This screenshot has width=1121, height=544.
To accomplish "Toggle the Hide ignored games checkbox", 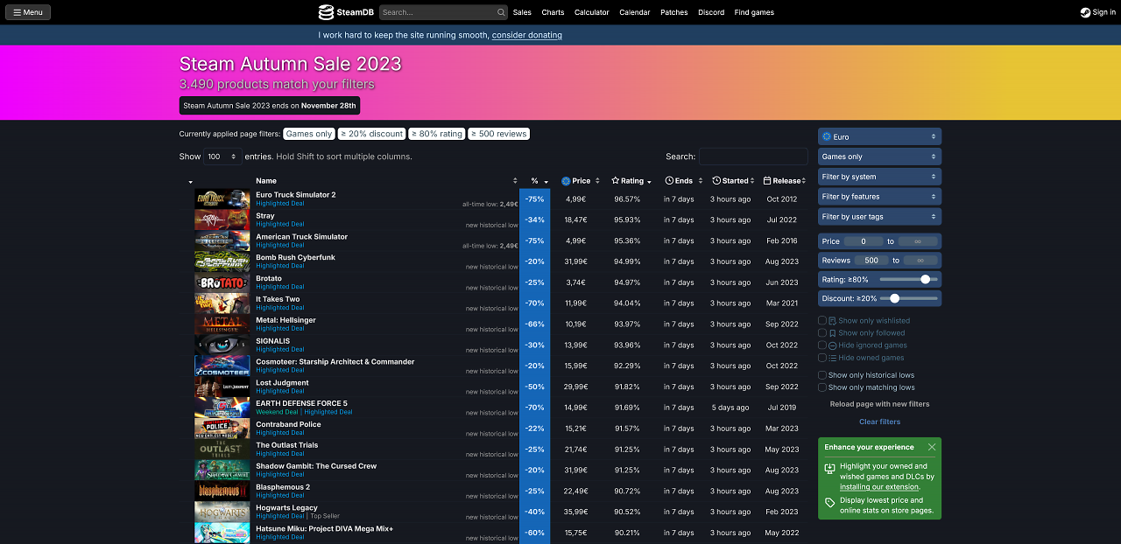I will coord(822,345).
